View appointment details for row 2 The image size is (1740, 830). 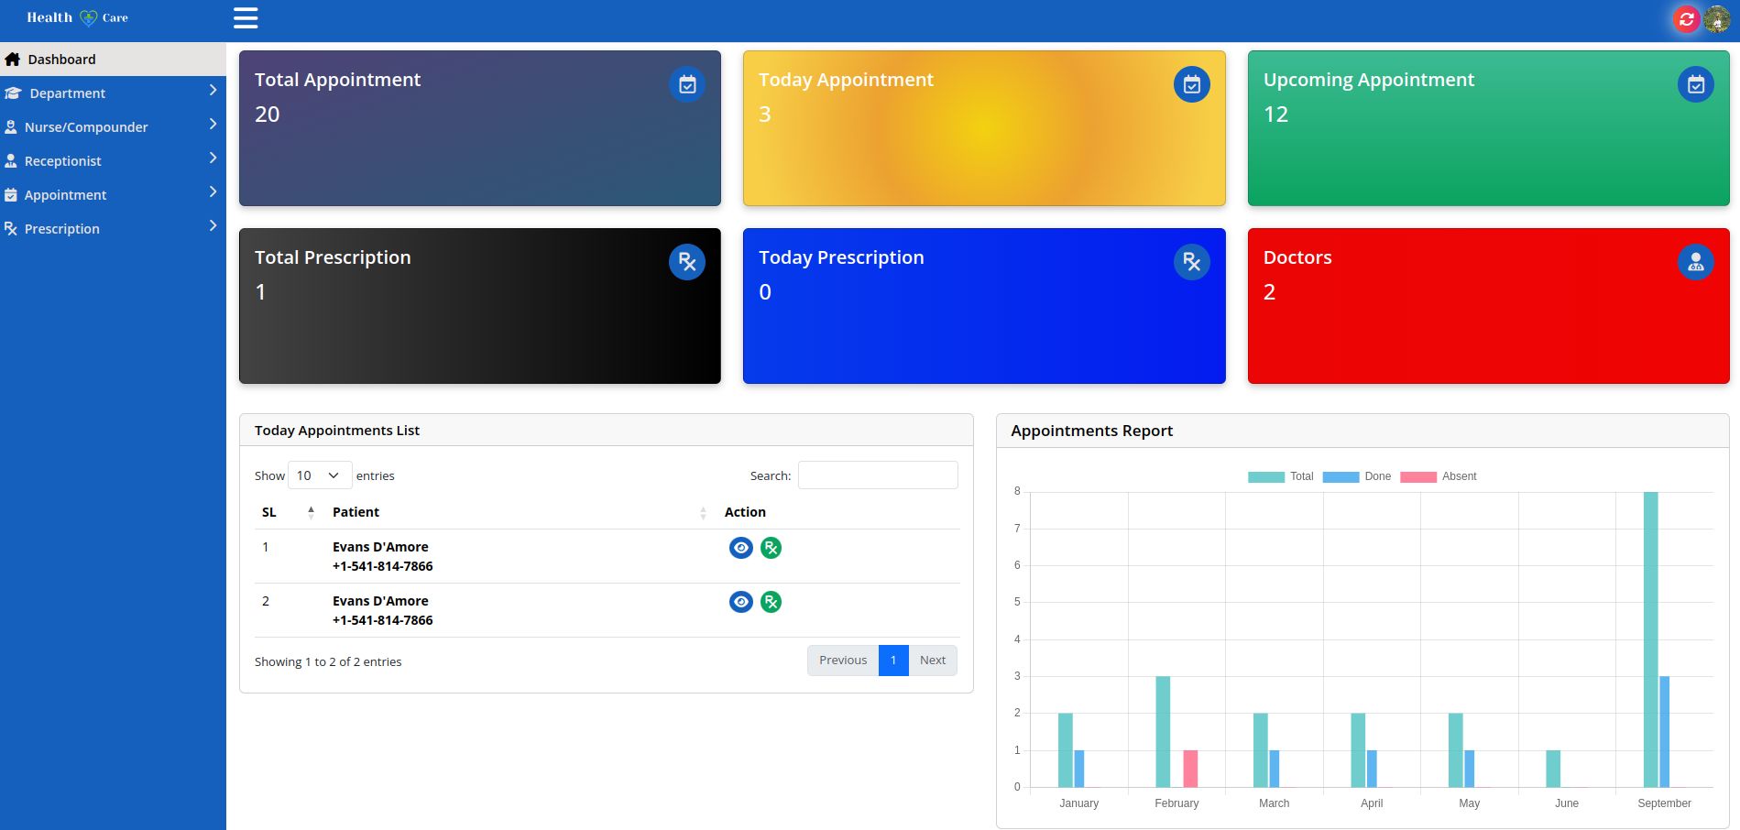741,602
